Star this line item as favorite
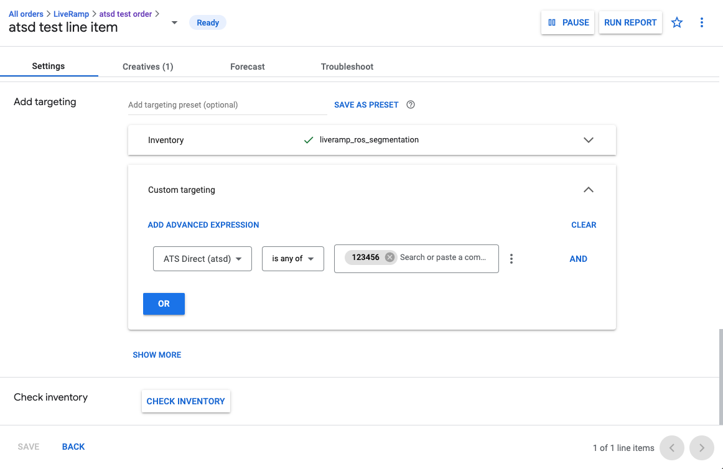The height and width of the screenshot is (469, 723). tap(676, 22)
